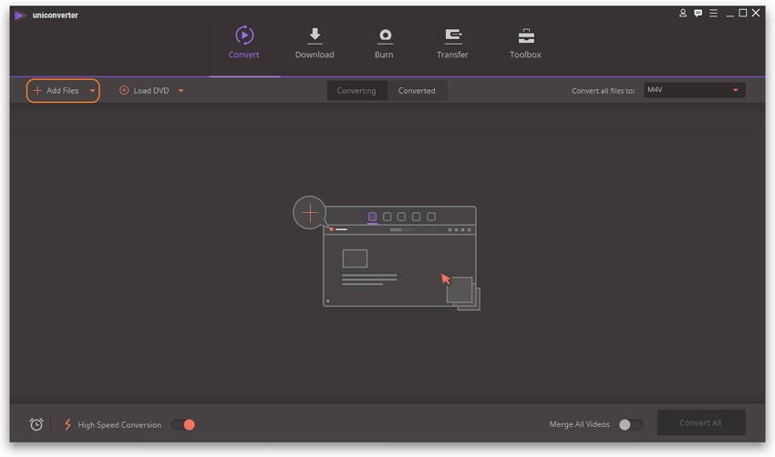
Task: Click the large plus add-files circle
Action: 310,213
